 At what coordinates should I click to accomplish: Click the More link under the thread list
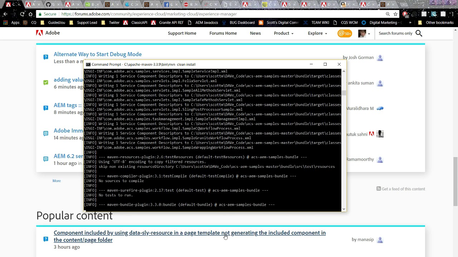57,181
